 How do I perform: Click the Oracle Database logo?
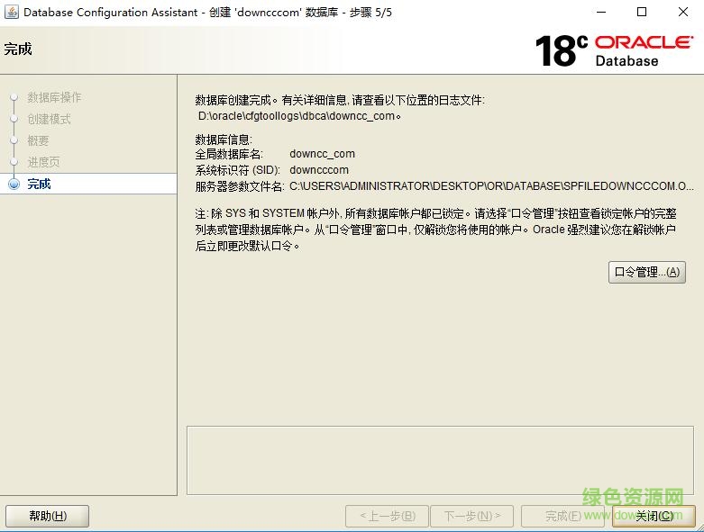[644, 50]
